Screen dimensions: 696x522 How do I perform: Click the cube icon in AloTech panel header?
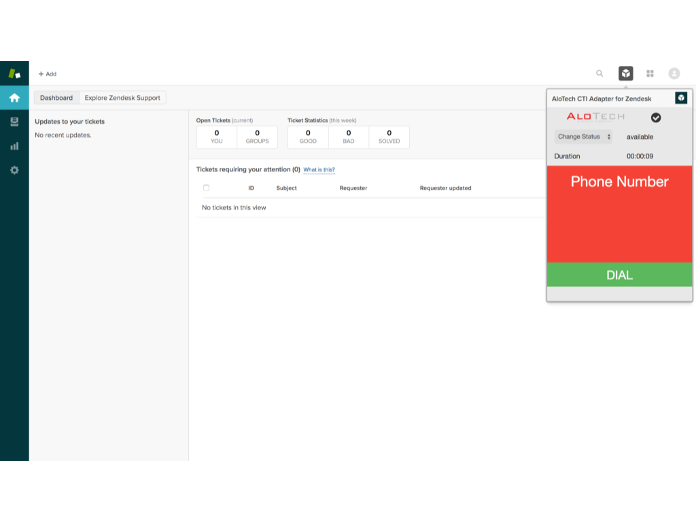[681, 98]
